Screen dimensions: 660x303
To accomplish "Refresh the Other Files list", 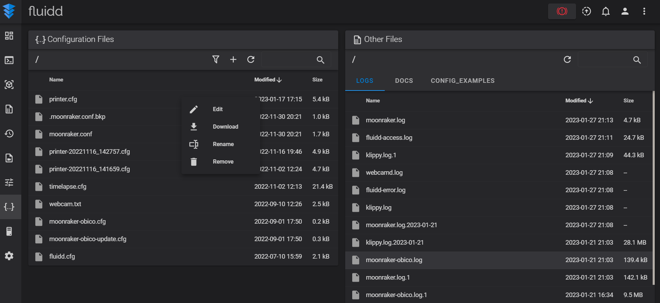I will point(567,59).
